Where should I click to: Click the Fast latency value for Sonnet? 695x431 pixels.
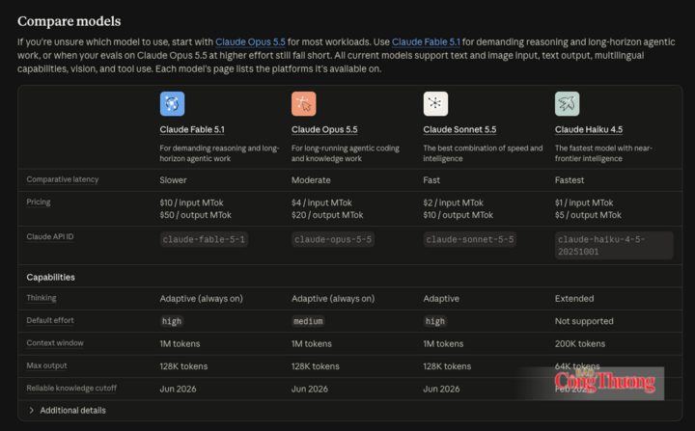point(431,180)
